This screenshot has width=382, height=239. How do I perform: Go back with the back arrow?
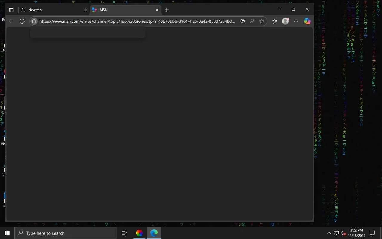11,21
